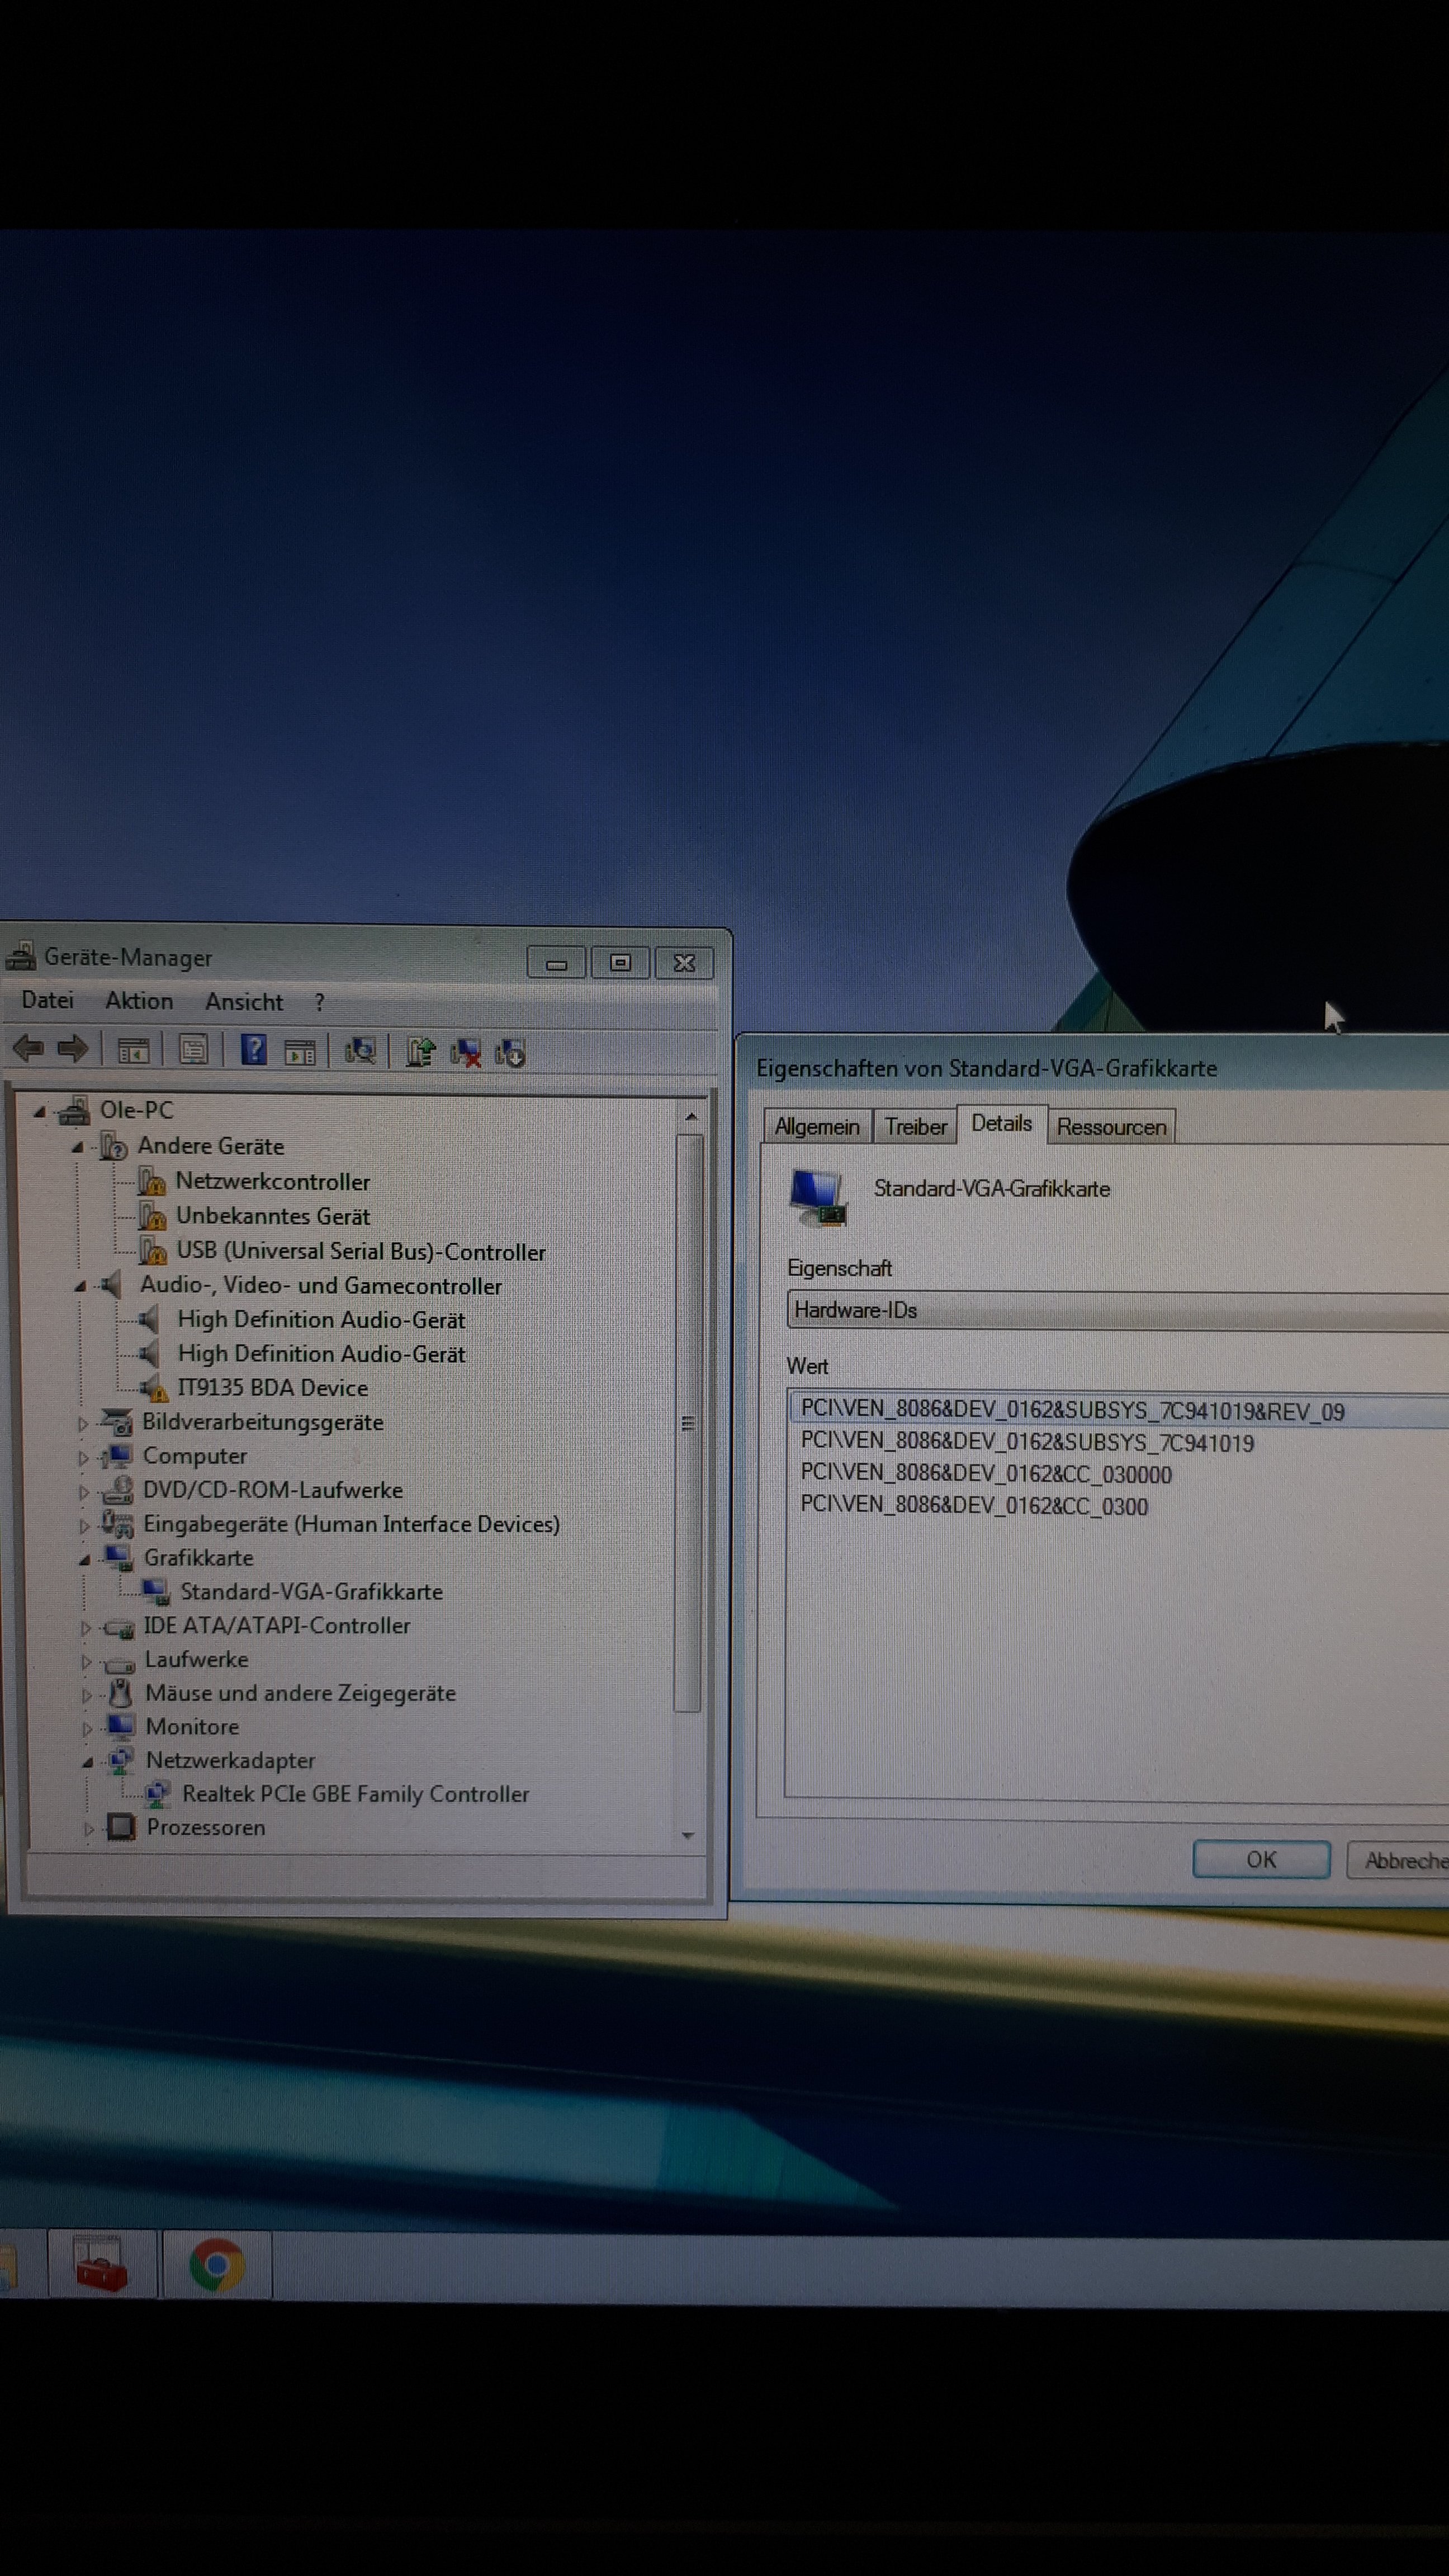Click the forward arrow toolbar icon

[x=72, y=1049]
